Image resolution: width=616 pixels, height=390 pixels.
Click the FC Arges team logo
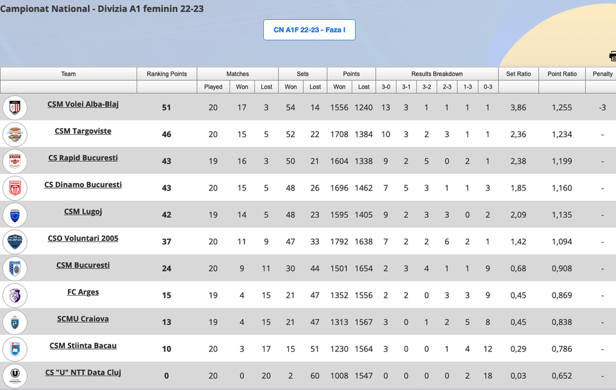15,296
